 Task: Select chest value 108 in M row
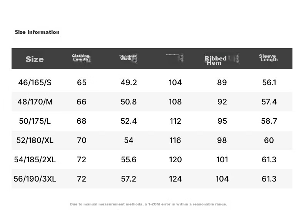pyautogui.click(x=175, y=102)
